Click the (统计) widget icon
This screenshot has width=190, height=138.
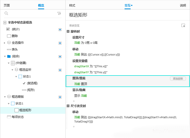[8, 29]
